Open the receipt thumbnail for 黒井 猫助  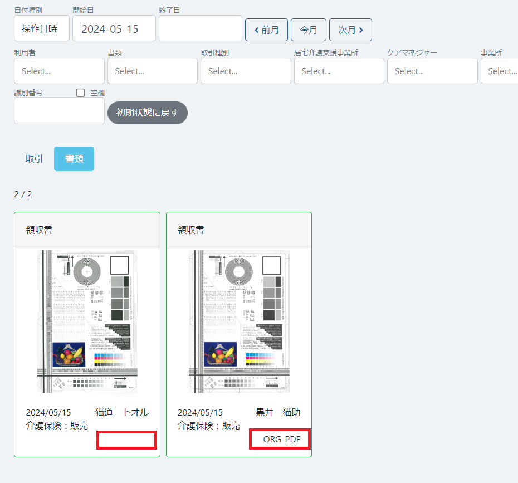[239, 321]
